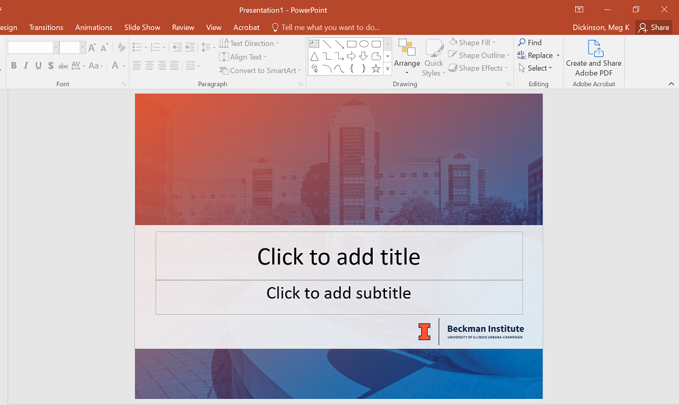The image size is (679, 405).
Task: Insert a Text Box shape from gallery
Action: pyautogui.click(x=314, y=43)
